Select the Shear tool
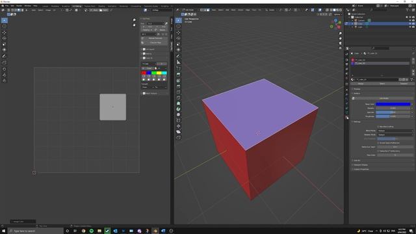 [179, 132]
